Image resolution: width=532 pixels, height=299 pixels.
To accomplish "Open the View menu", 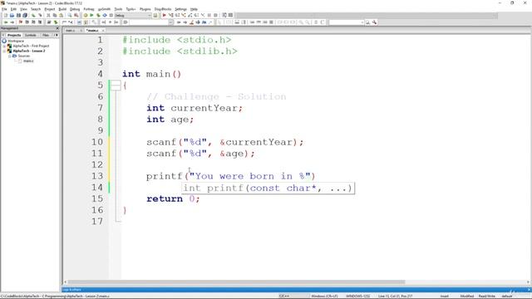I will [x=23, y=9].
